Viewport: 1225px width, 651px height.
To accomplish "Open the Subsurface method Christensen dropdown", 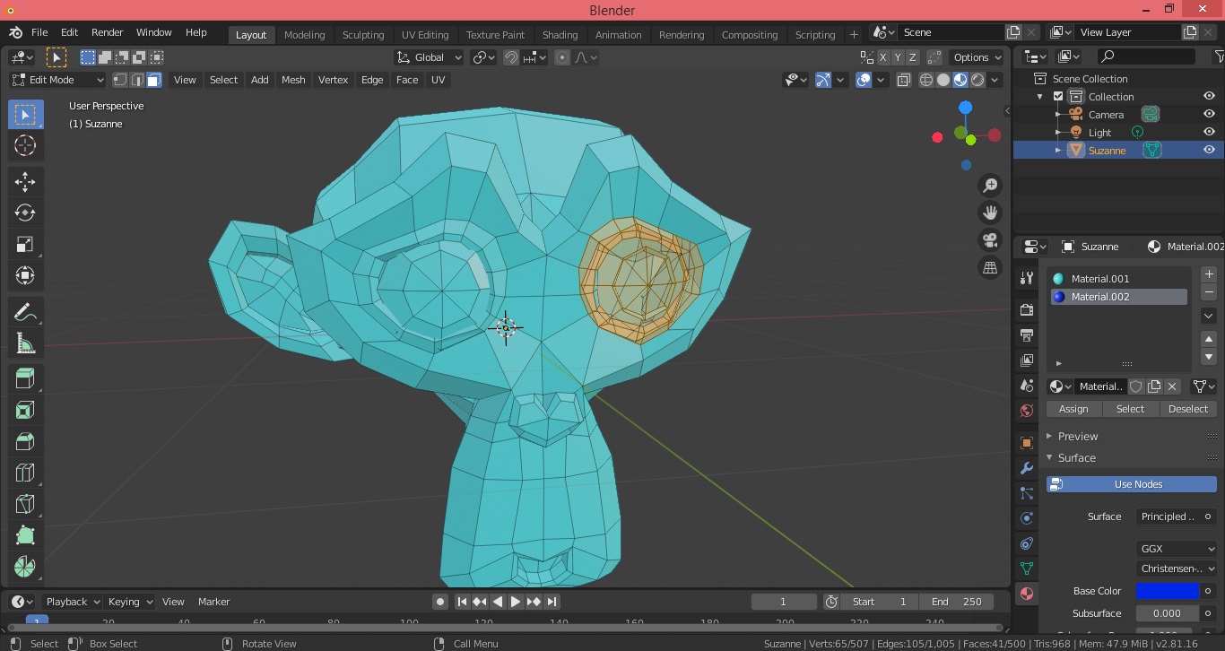I will point(1177,569).
